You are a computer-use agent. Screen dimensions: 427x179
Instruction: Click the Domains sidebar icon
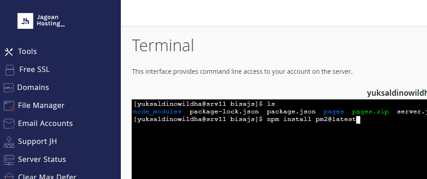point(8,88)
